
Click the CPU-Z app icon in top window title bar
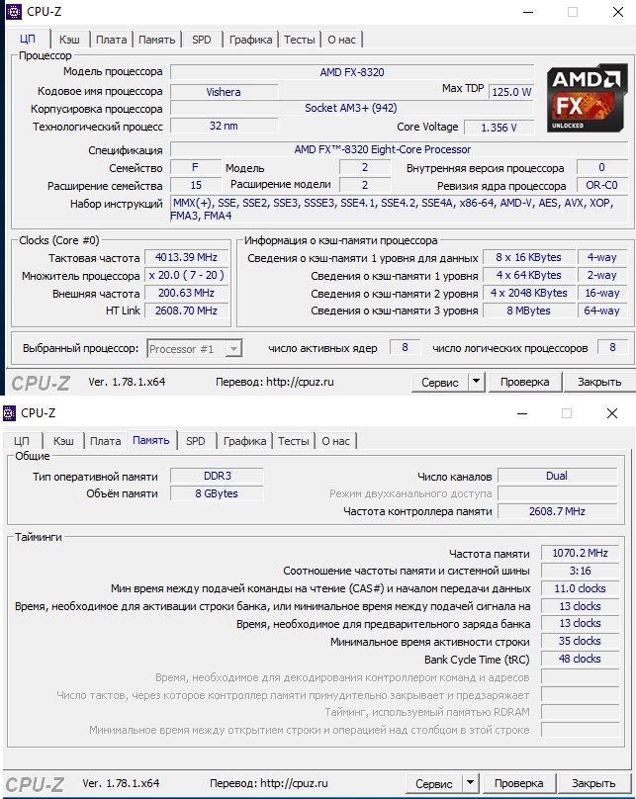13,11
